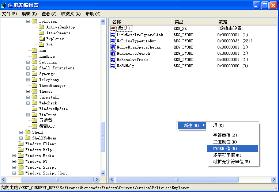Open the 编辑(E) menu
Screen dimensions: 279x192
tap(29, 14)
